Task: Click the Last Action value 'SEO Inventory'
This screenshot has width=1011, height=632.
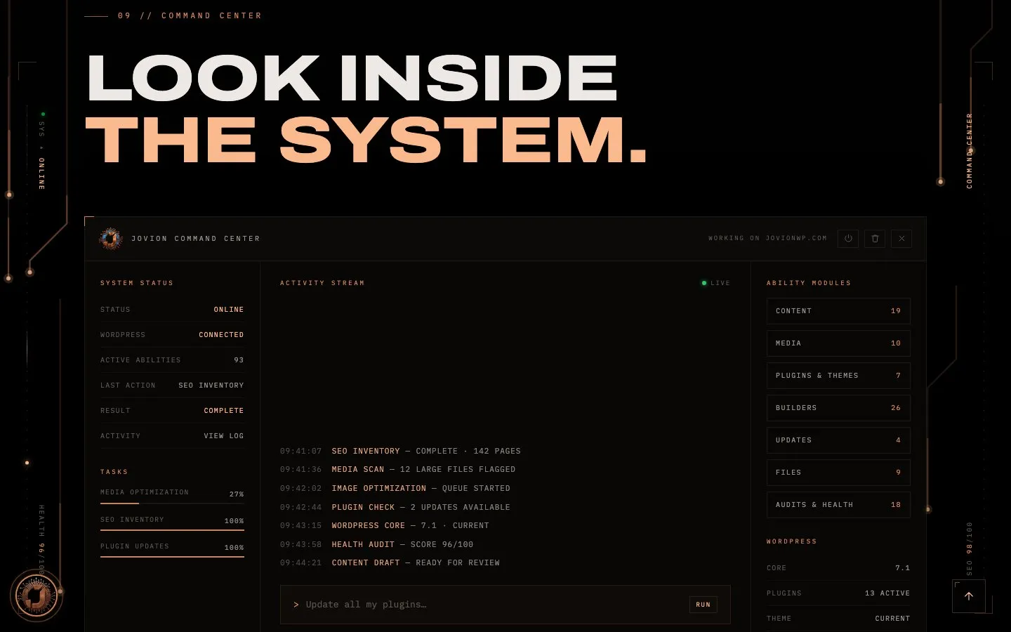Action: tap(211, 386)
